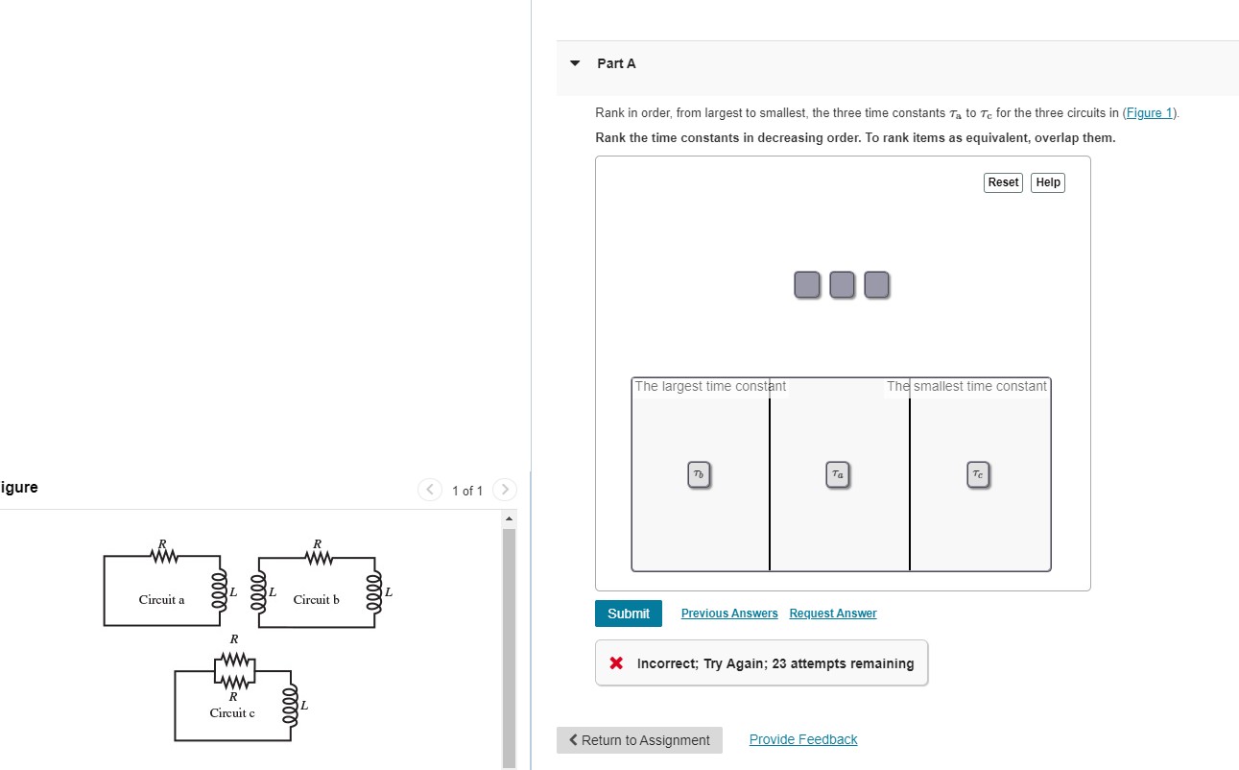Click the figure panel scrollbar up arrow
This screenshot has width=1239, height=770.
tap(509, 517)
